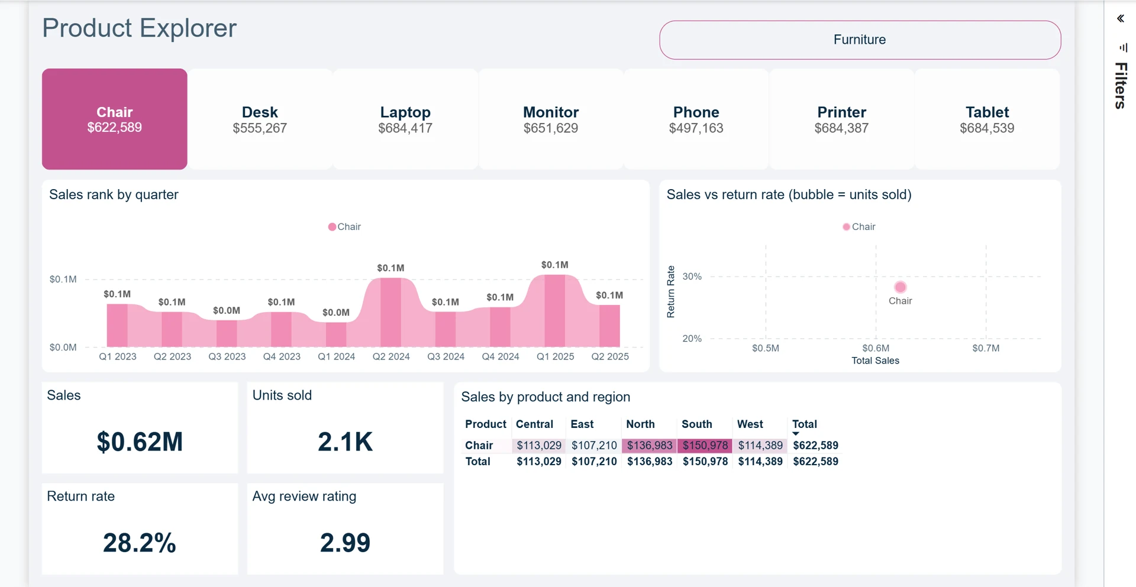The height and width of the screenshot is (587, 1136).
Task: Click the Q2 2024 bar in sales chart
Action: [x=391, y=312]
